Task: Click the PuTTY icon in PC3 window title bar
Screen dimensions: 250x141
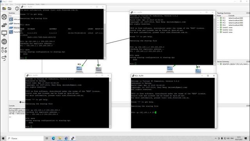Action: point(27,76)
